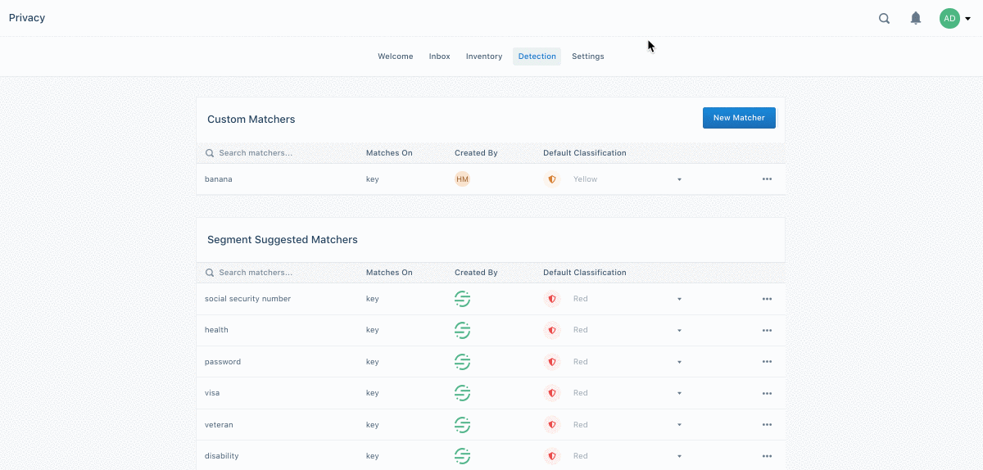The height and width of the screenshot is (470, 983).
Task: Click red shield icon for visa matcher
Action: tap(551, 393)
